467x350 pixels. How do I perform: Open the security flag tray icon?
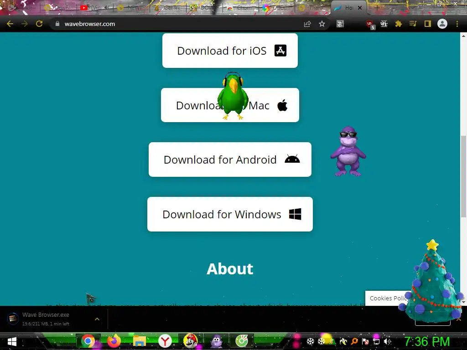pyautogui.click(x=365, y=341)
